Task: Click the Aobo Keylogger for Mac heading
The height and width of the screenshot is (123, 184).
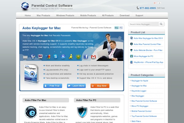Action: (41, 28)
